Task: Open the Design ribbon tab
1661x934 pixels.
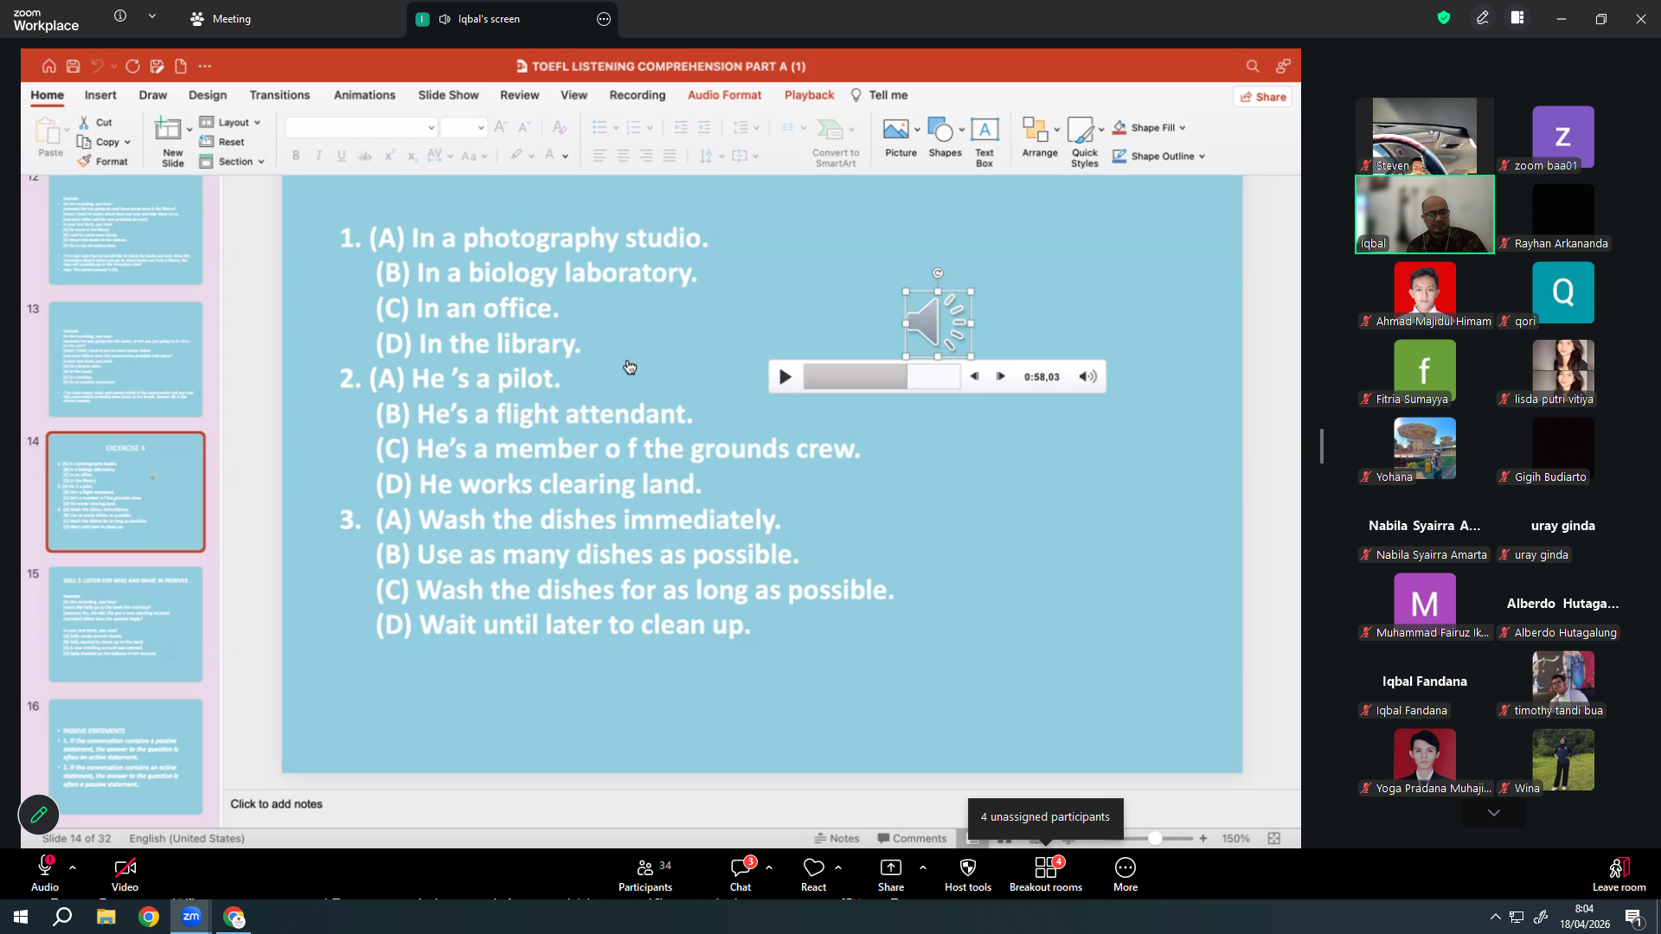Action: click(x=208, y=95)
